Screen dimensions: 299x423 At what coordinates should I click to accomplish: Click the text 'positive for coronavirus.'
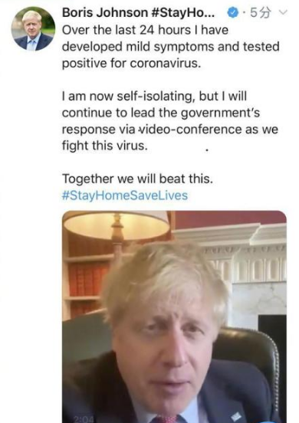coord(132,64)
